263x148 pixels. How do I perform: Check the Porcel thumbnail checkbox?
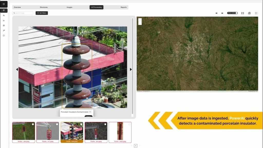tap(129, 124)
